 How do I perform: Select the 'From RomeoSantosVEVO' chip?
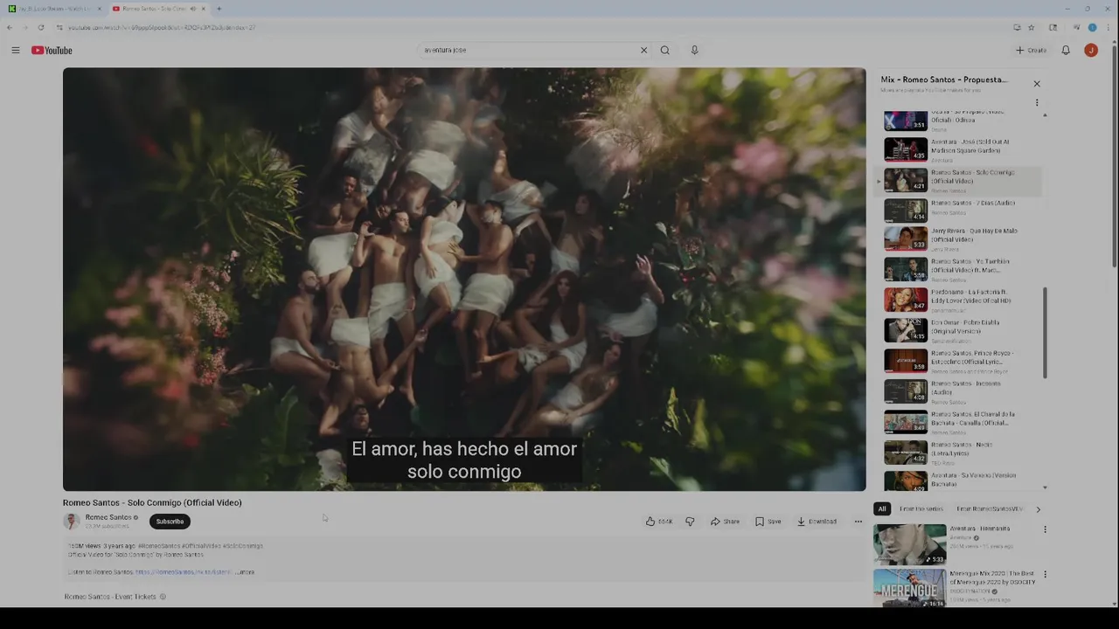(989, 509)
